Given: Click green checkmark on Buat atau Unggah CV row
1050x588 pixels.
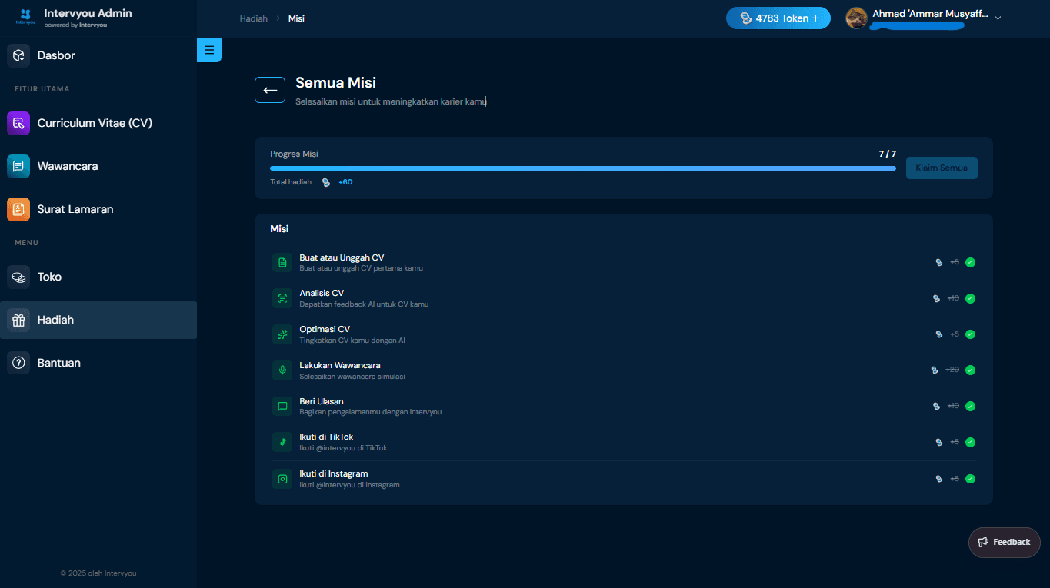Looking at the screenshot, I should [x=970, y=262].
